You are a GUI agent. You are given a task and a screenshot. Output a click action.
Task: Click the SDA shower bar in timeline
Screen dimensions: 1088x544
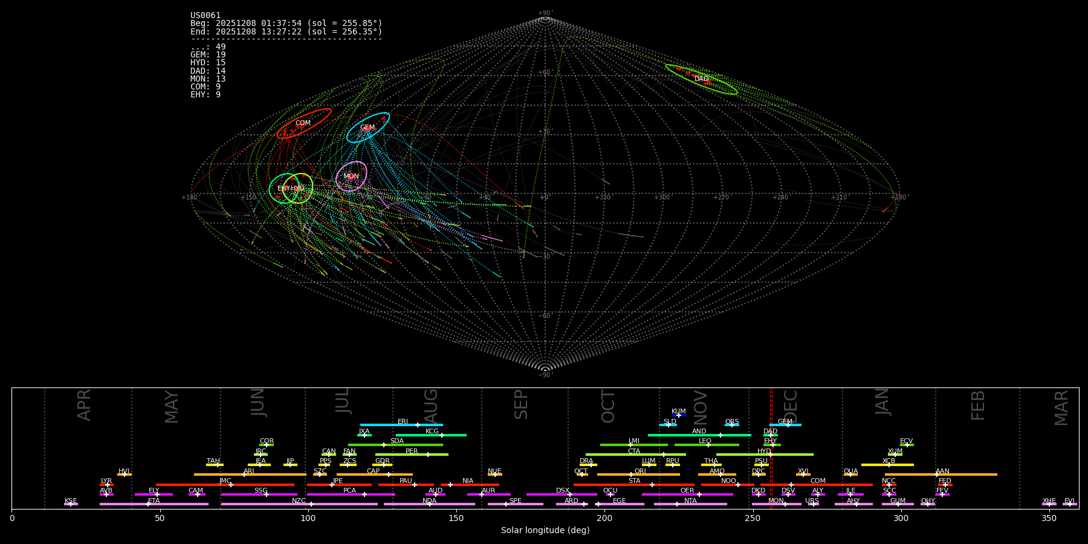click(395, 445)
